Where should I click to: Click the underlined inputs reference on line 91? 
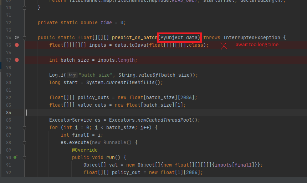223,165
